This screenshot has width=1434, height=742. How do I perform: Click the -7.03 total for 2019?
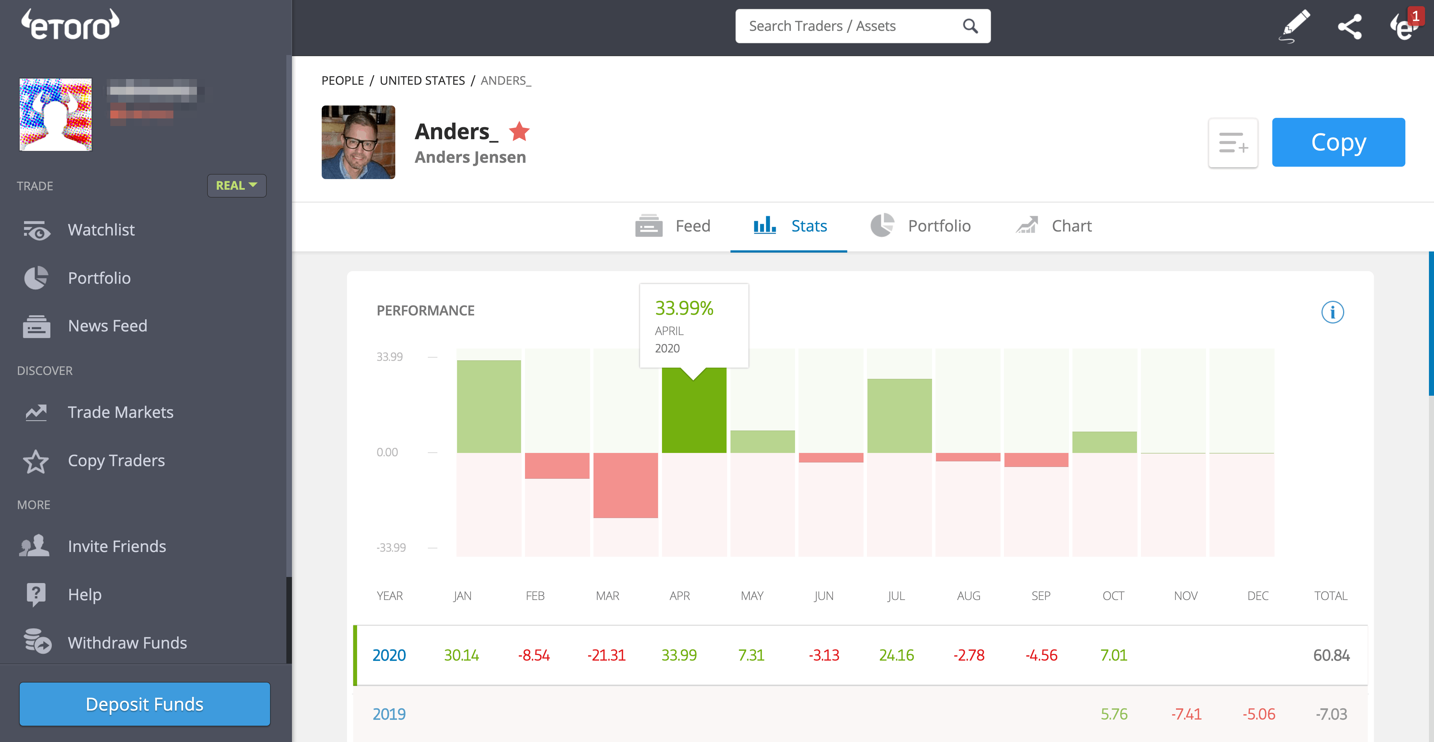pyautogui.click(x=1331, y=714)
